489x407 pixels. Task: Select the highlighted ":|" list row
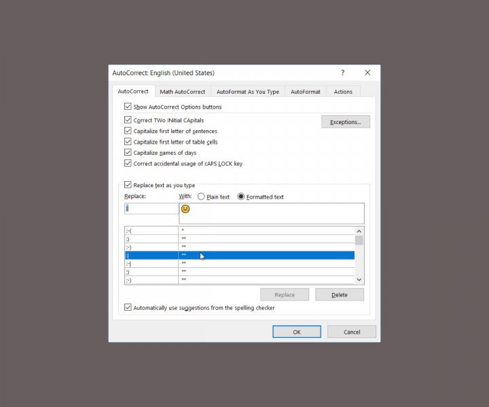point(240,255)
